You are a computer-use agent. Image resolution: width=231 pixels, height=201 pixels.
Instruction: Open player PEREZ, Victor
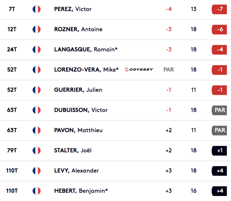pyautogui.click(x=73, y=9)
